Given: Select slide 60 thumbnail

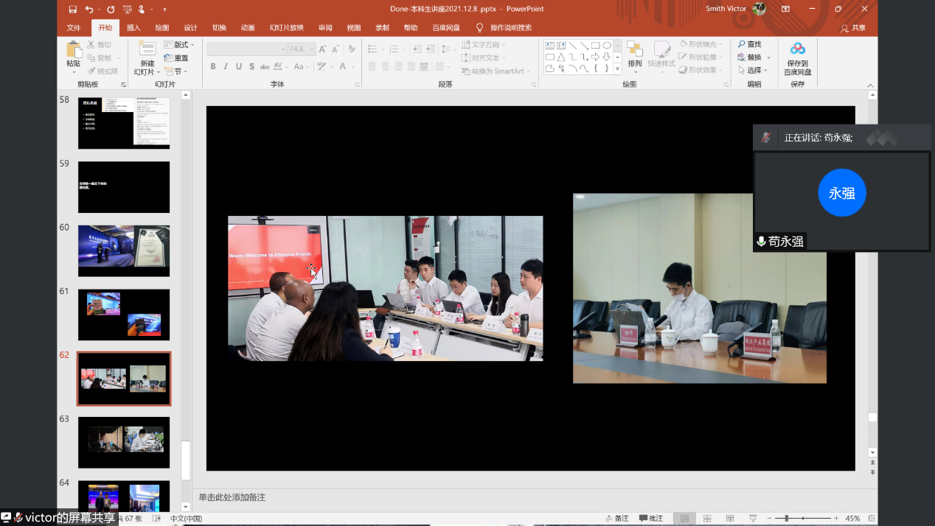Looking at the screenshot, I should (x=124, y=250).
